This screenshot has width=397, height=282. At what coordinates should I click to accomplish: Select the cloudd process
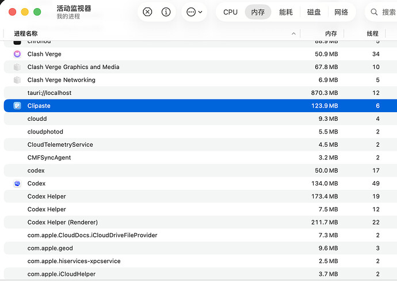(x=37, y=119)
